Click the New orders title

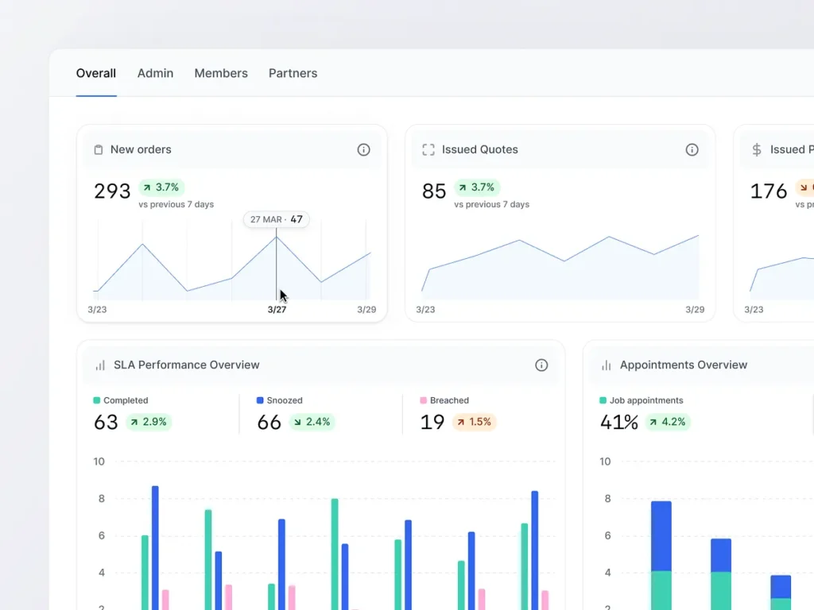(x=141, y=149)
